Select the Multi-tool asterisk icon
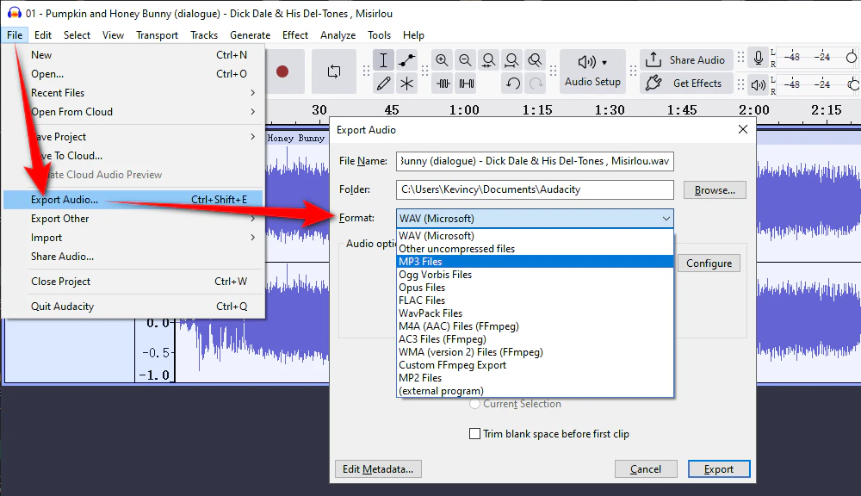Image resolution: width=861 pixels, height=496 pixels. tap(406, 84)
